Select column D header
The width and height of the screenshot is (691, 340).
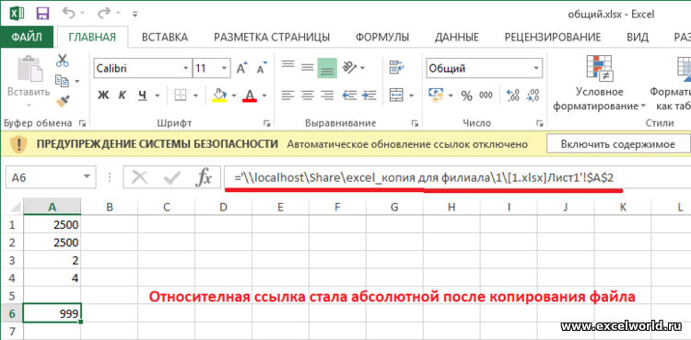(224, 207)
